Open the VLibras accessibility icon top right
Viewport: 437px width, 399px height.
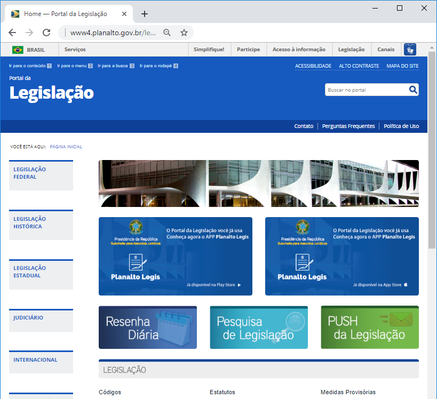coord(410,49)
